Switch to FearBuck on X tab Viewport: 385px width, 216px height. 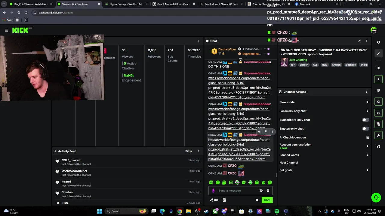(x=221, y=4)
